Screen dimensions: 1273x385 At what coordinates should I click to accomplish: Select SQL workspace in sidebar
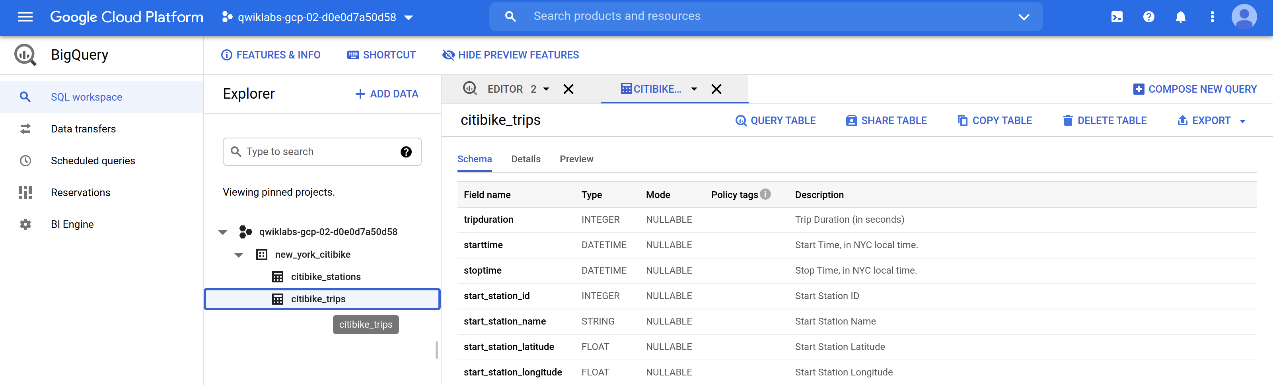point(101,97)
